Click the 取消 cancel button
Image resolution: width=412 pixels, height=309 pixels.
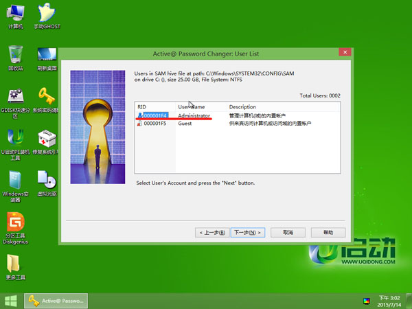[x=288, y=233]
